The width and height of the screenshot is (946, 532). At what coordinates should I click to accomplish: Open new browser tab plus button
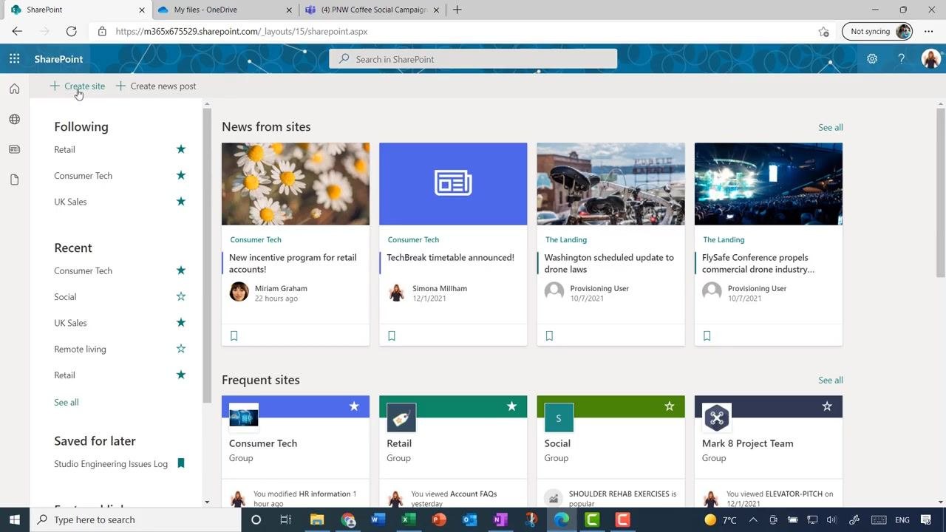[x=457, y=10]
